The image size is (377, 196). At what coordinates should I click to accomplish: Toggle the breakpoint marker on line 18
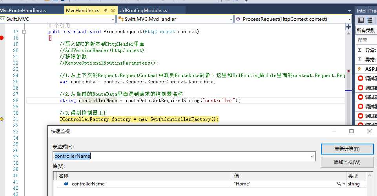2,38
